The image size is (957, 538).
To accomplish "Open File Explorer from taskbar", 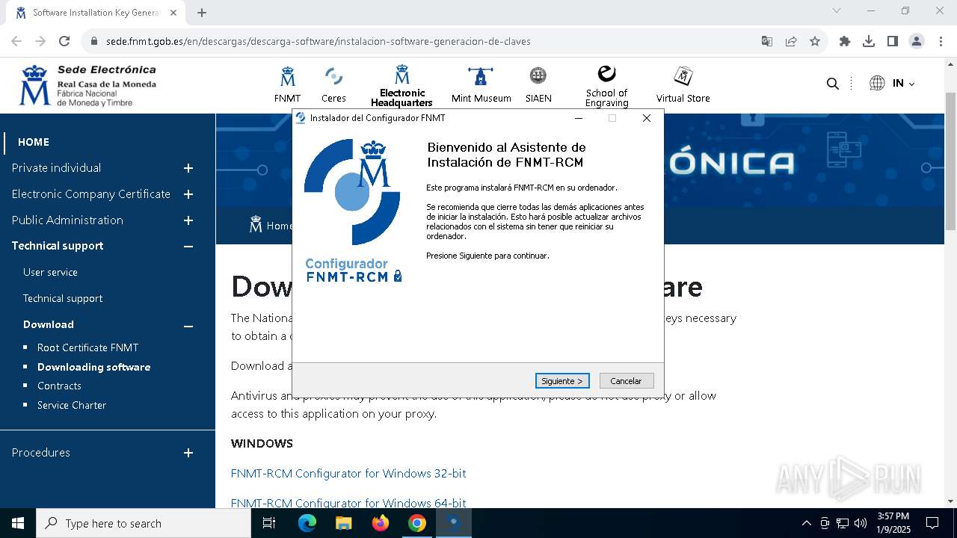I will click(x=344, y=523).
